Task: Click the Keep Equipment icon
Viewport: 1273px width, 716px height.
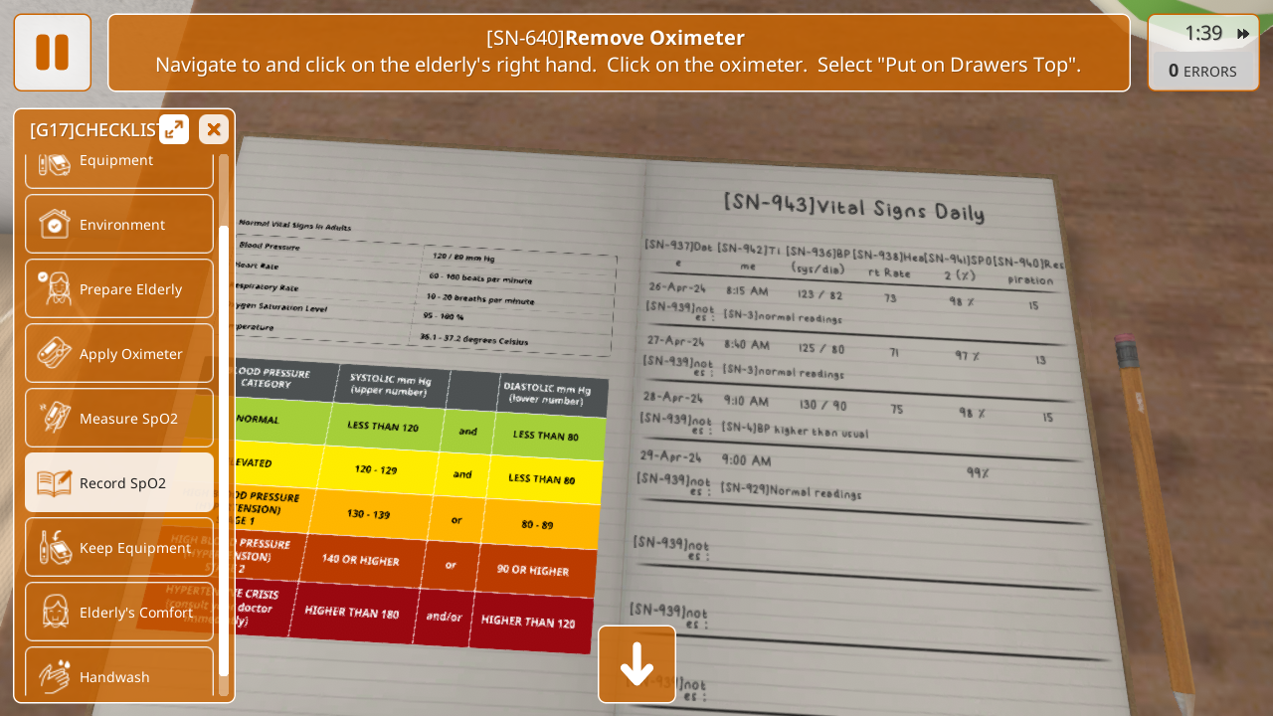Action: click(54, 547)
